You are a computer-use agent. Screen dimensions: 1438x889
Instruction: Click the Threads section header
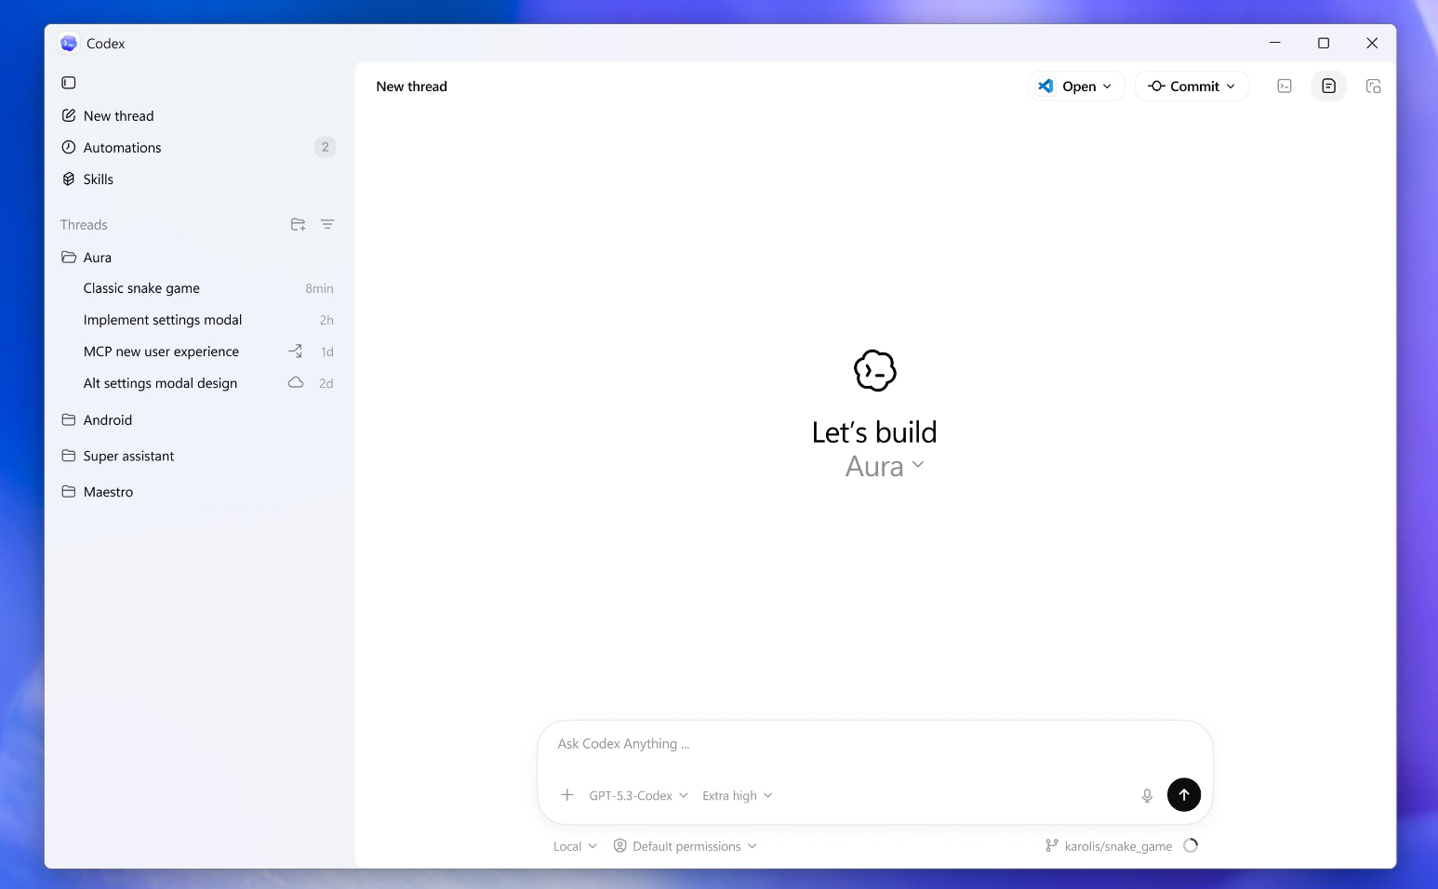(x=84, y=224)
